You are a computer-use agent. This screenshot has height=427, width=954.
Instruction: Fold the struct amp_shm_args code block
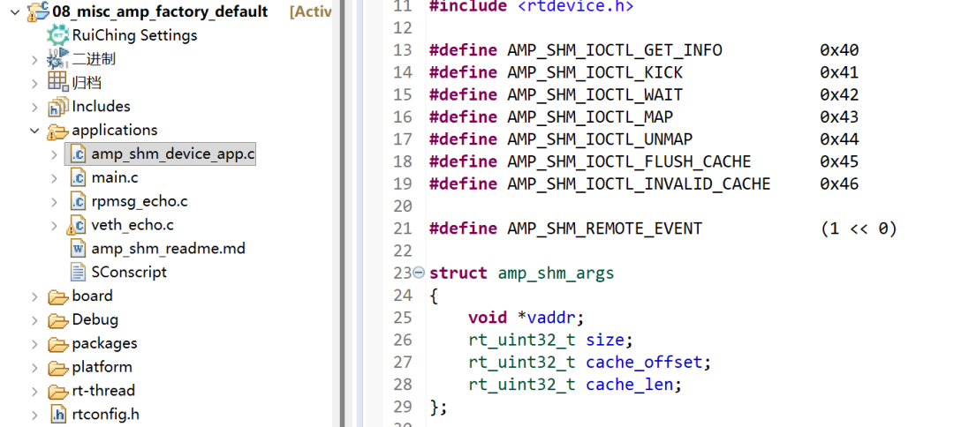click(419, 273)
